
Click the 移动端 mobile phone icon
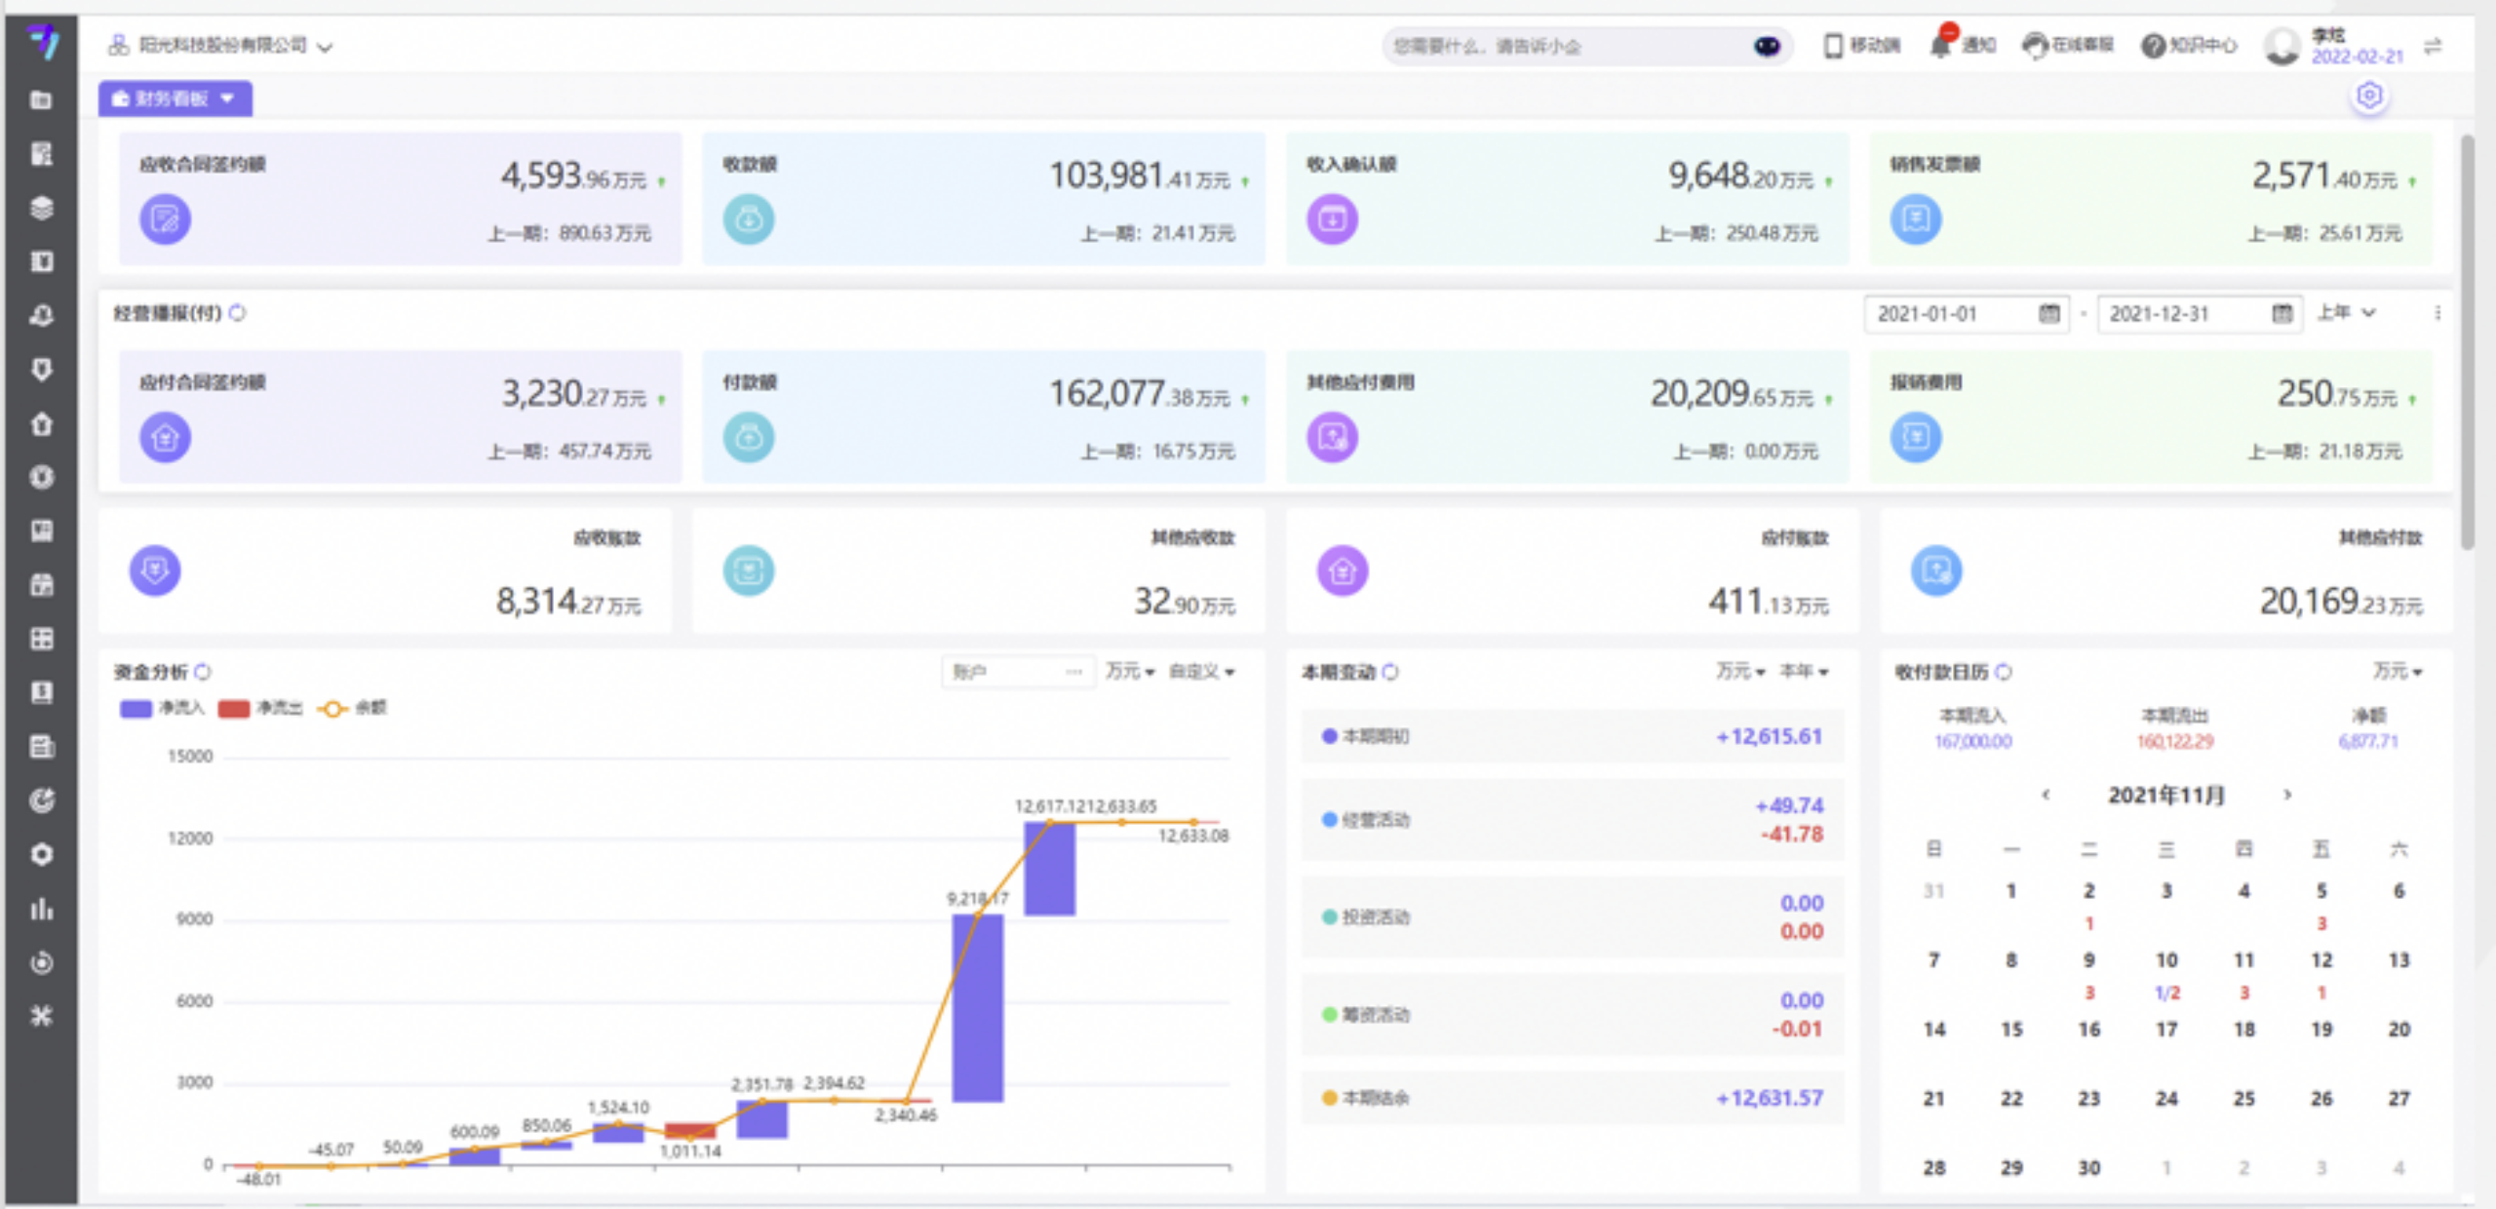click(1833, 45)
